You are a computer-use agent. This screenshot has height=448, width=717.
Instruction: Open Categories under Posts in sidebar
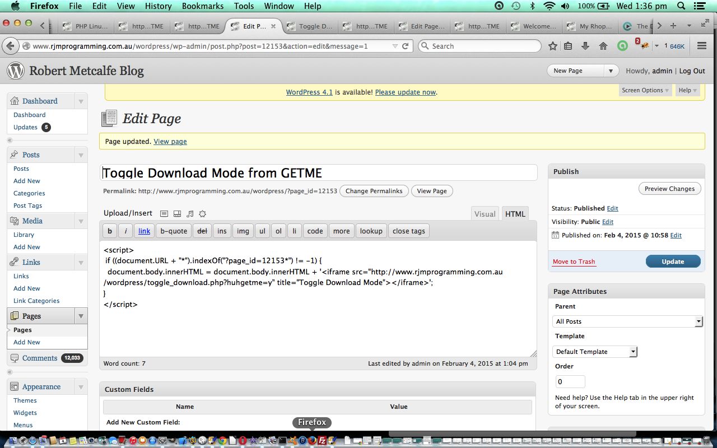coord(29,193)
